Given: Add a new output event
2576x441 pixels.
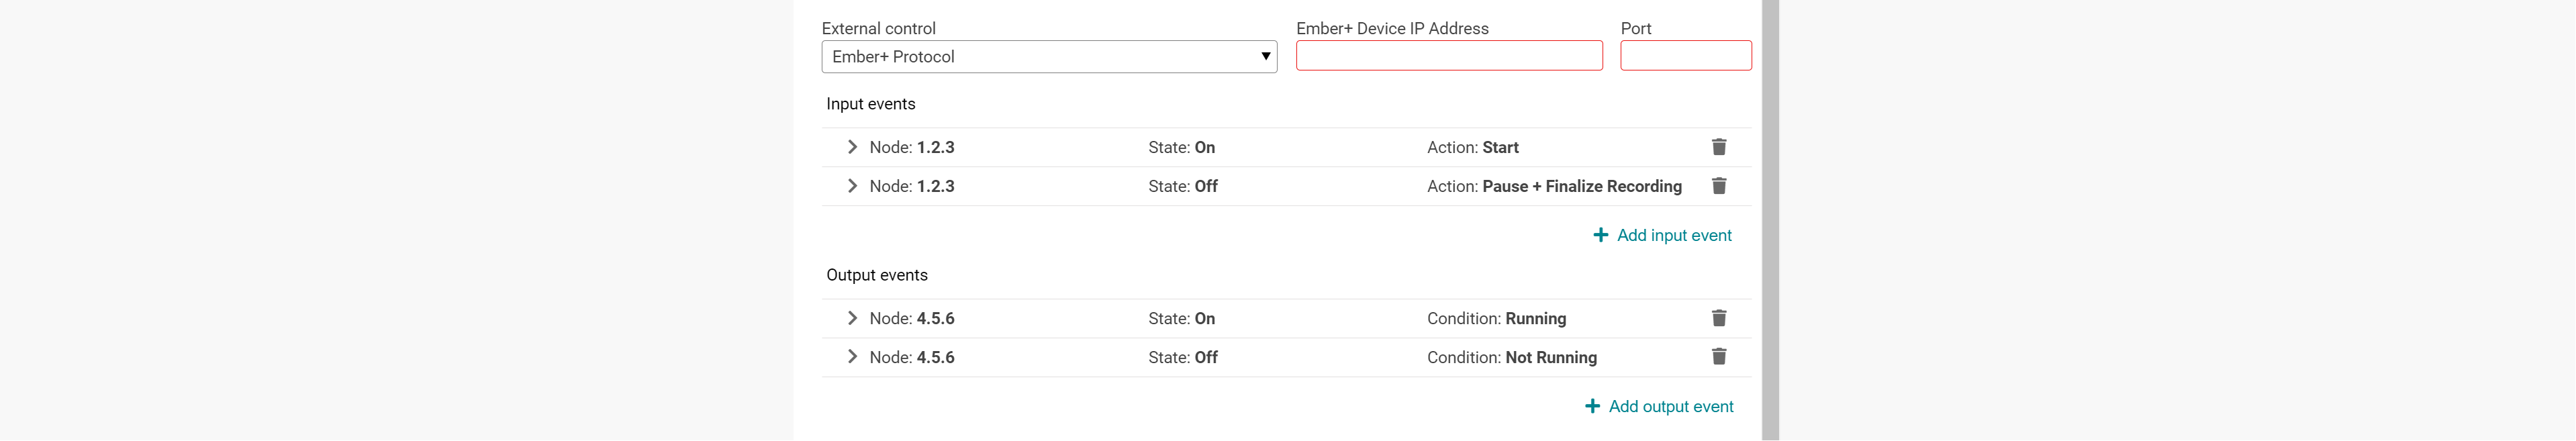Looking at the screenshot, I should tap(1670, 406).
